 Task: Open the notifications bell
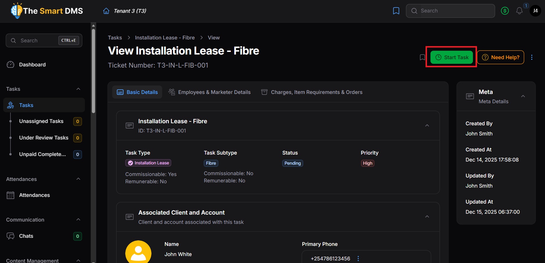click(519, 11)
